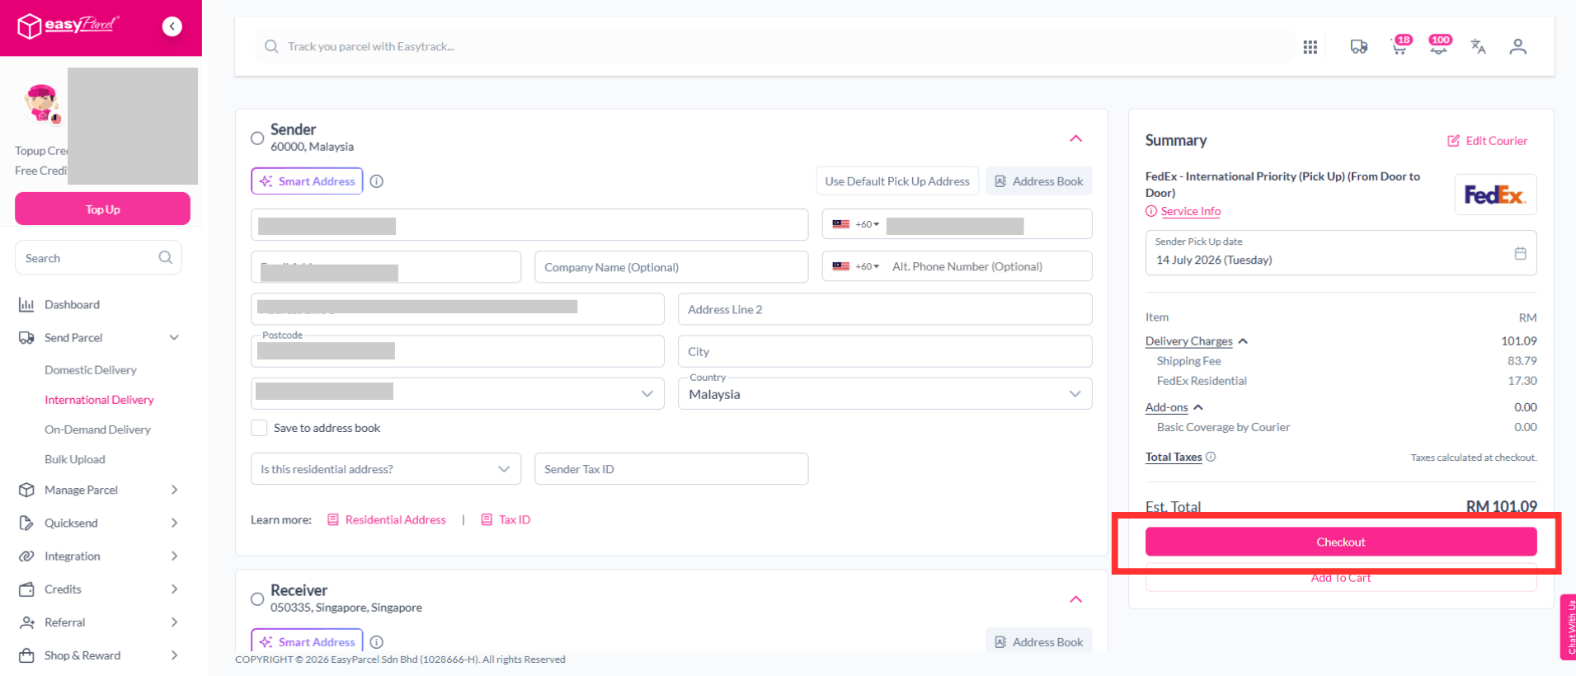Open the shopping cart with 18 items

point(1400,46)
